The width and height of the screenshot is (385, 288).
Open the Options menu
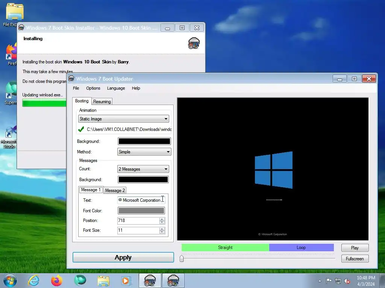93,88
